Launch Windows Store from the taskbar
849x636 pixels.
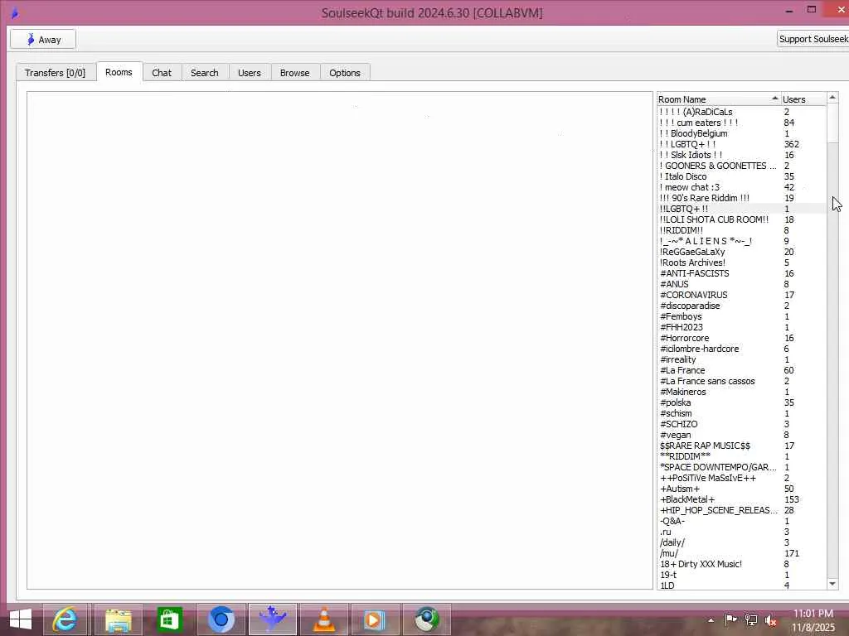coord(169,619)
